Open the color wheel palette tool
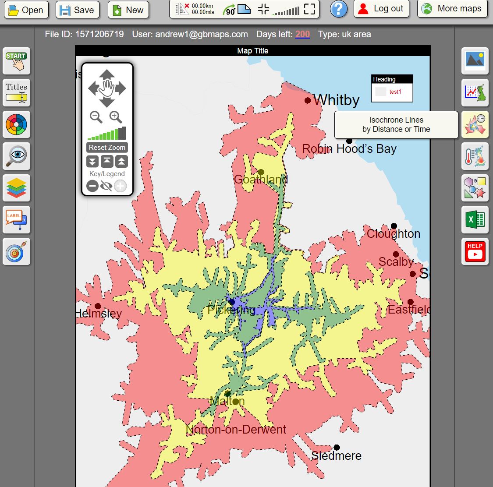493x487 pixels. pyautogui.click(x=16, y=124)
